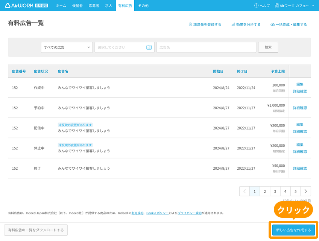This screenshot has height=241, width=319.
Task: Click the AirWORK logo
Action: click(x=26, y=6)
